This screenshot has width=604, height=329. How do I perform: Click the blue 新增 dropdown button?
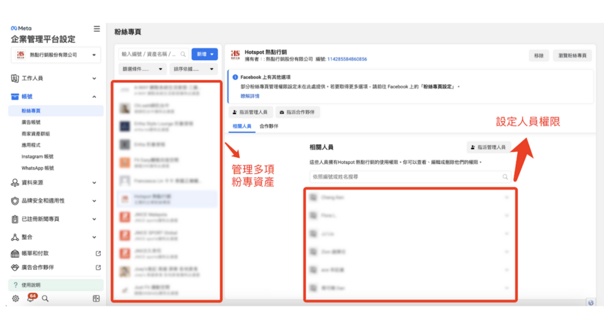click(204, 54)
